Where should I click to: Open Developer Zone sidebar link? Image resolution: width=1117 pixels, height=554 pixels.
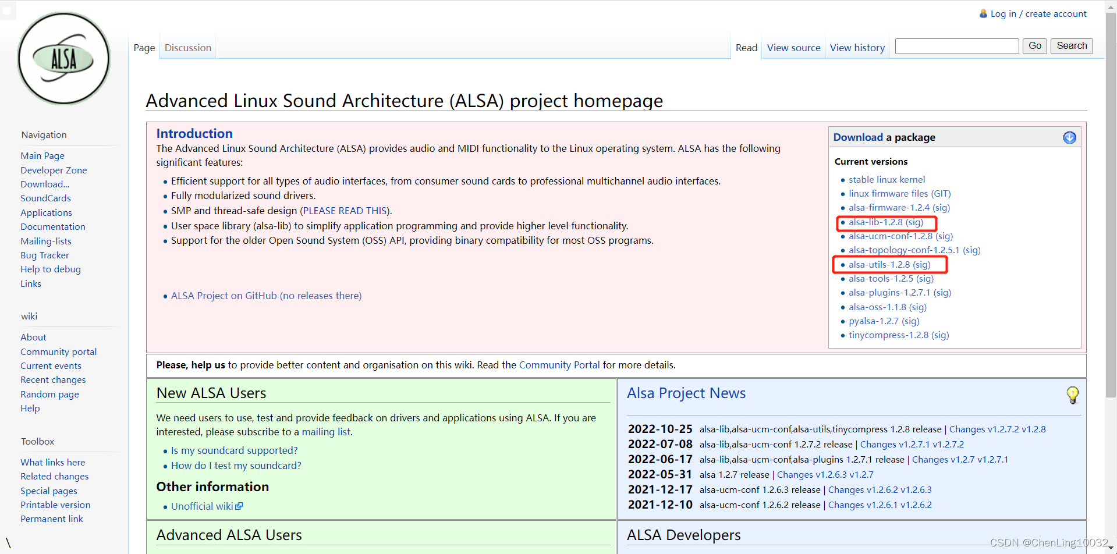pos(54,170)
